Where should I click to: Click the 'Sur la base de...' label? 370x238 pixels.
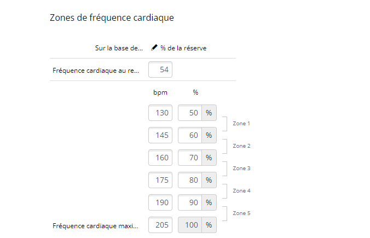[x=119, y=48]
